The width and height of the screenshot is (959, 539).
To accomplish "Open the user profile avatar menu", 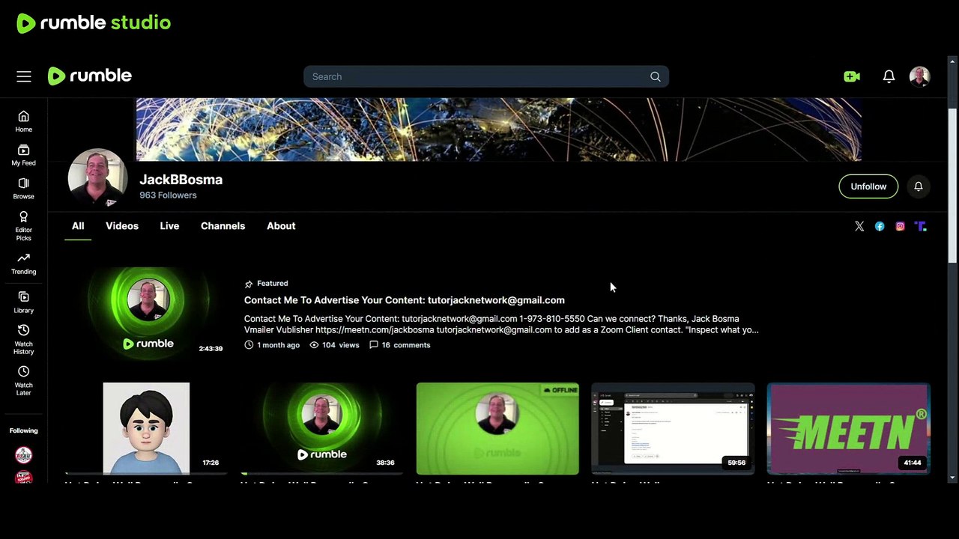I will click(x=920, y=76).
